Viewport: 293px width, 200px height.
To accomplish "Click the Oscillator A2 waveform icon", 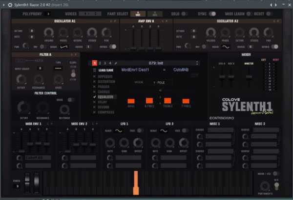I will tap(226, 47).
